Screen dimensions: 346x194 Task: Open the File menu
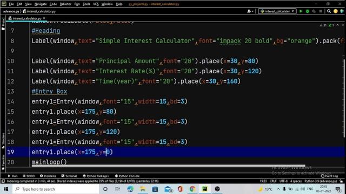tap(11, 4)
